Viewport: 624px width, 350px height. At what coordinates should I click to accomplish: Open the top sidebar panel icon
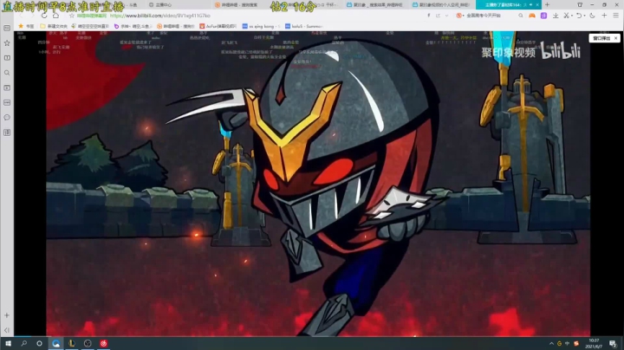pos(7,29)
